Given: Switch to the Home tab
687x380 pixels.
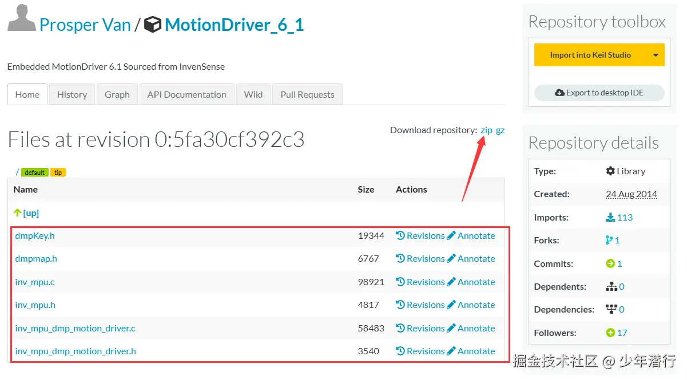Looking at the screenshot, I should (27, 94).
